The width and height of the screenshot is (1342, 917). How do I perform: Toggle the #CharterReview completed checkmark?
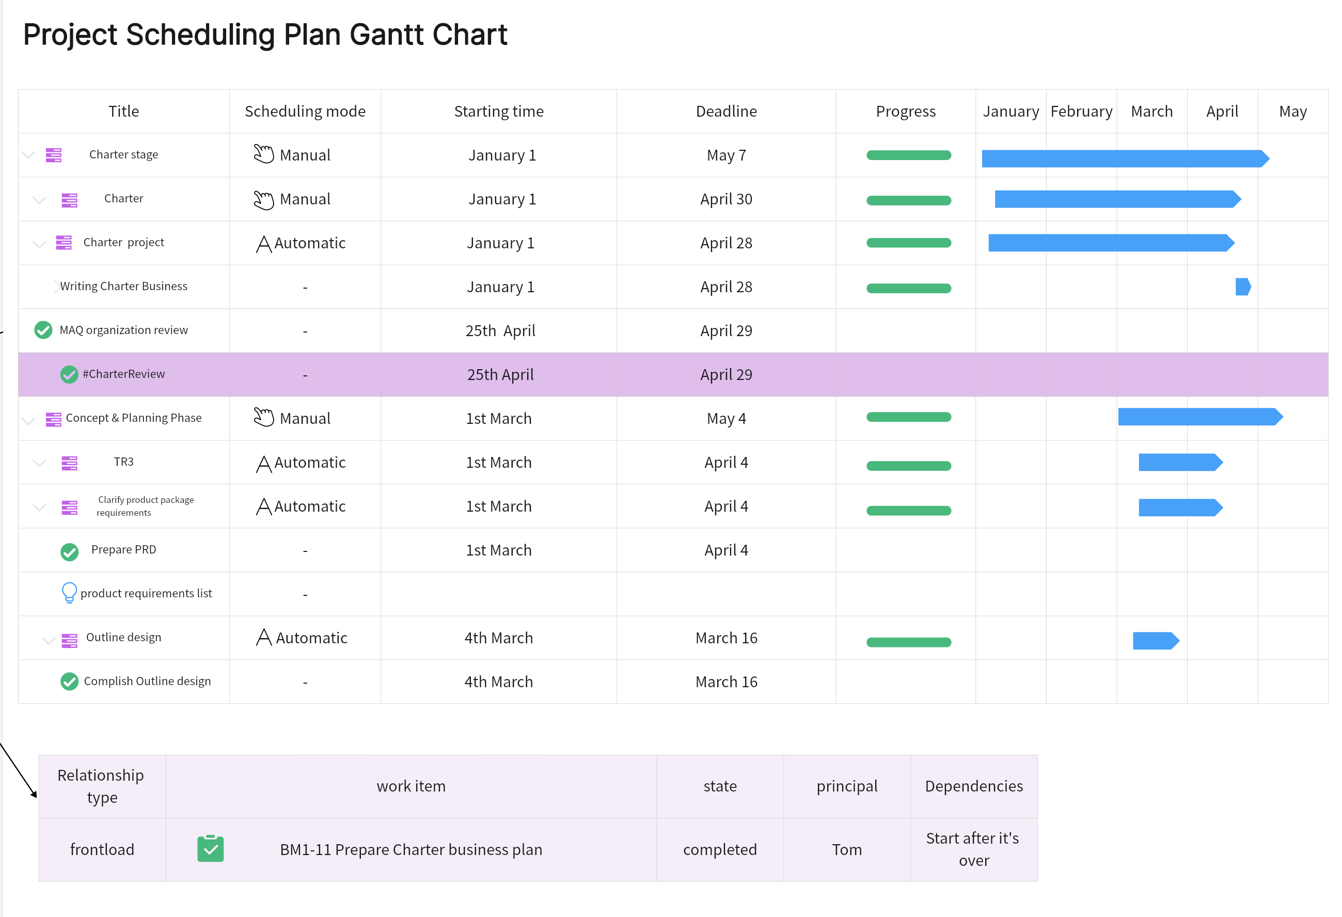tap(69, 374)
